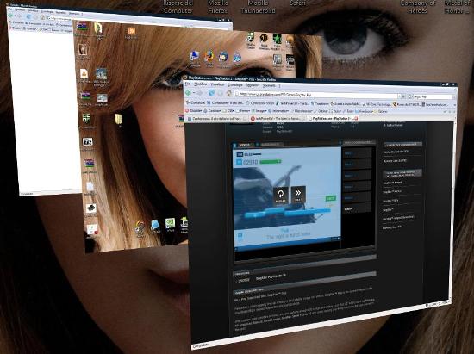Viewport: 474px width, 354px height.
Task: Open CineroomsForum bookmark
Action: (x=260, y=103)
